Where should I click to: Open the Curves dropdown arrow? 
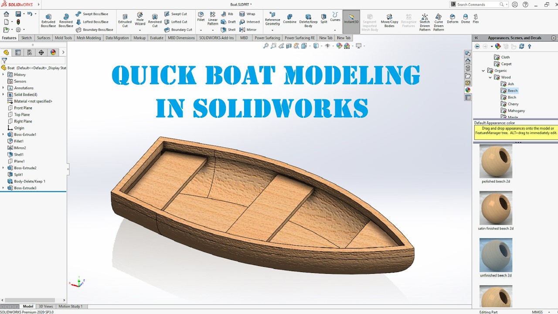click(335, 30)
